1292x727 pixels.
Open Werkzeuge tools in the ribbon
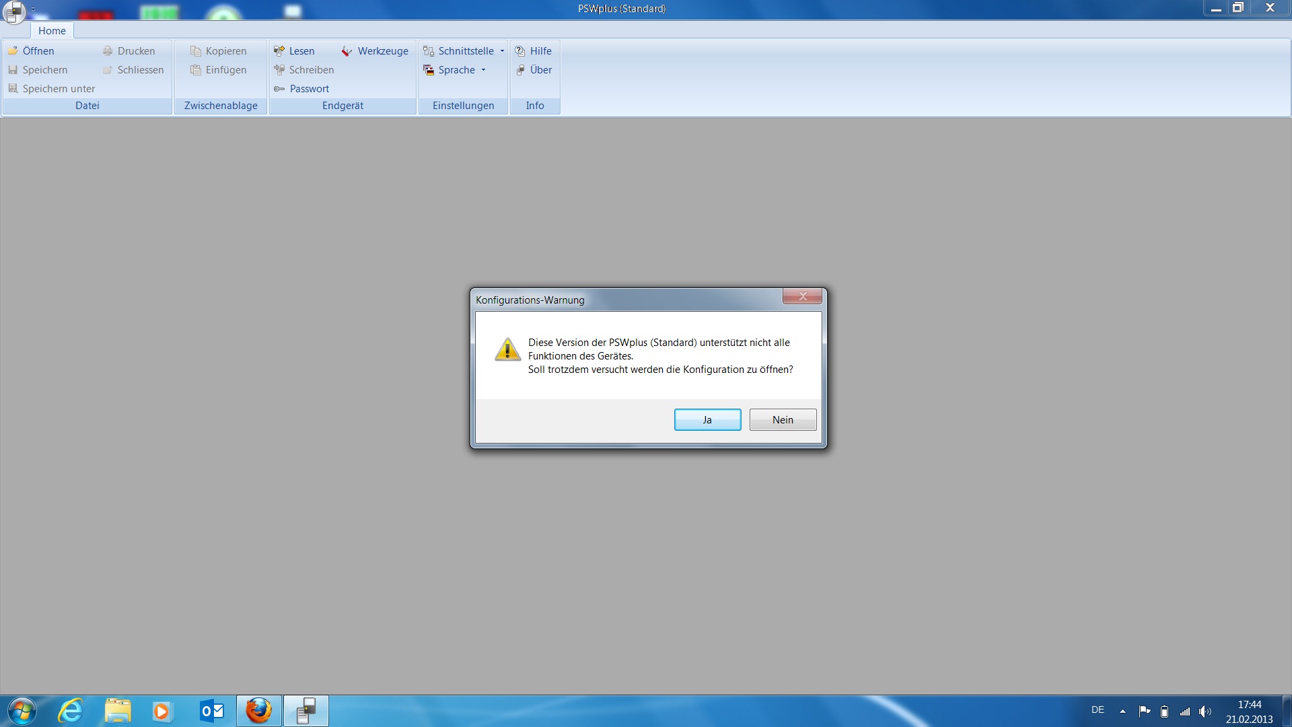coord(375,51)
